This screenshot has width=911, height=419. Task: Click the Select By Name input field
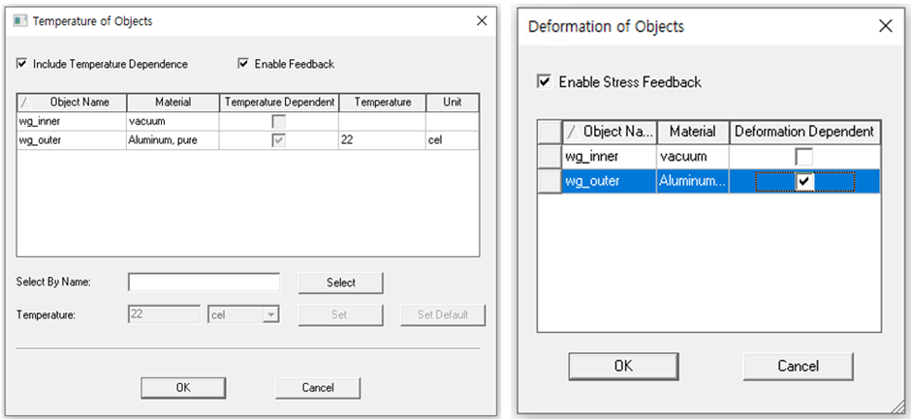[x=204, y=283]
